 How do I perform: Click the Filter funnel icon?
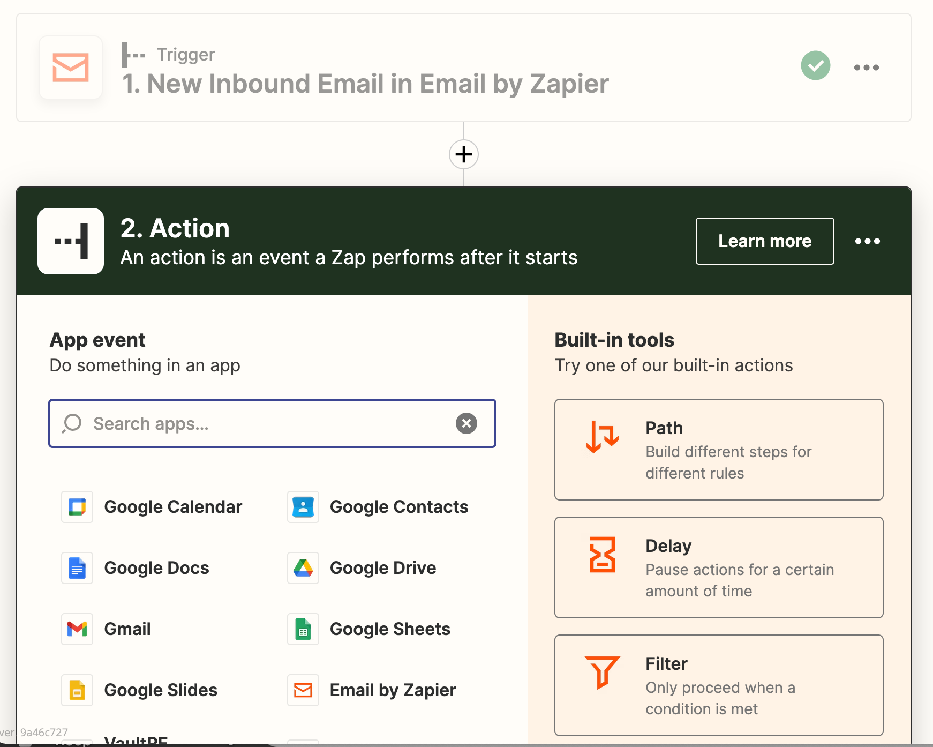(603, 672)
